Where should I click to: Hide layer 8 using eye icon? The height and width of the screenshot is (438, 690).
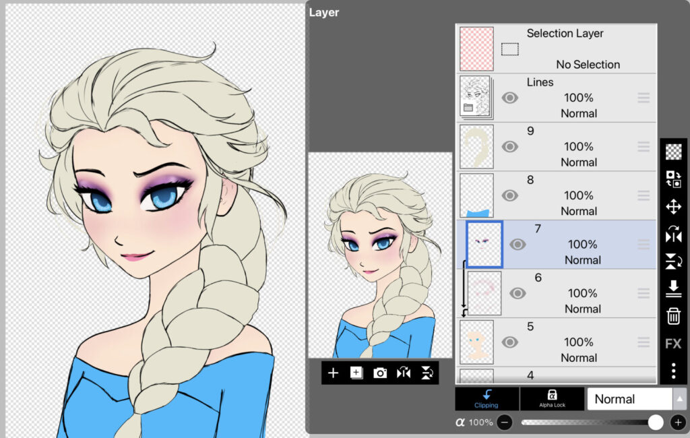pos(510,195)
